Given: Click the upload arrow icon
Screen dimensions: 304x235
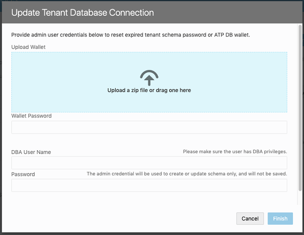Looking at the screenshot, I should (149, 78).
